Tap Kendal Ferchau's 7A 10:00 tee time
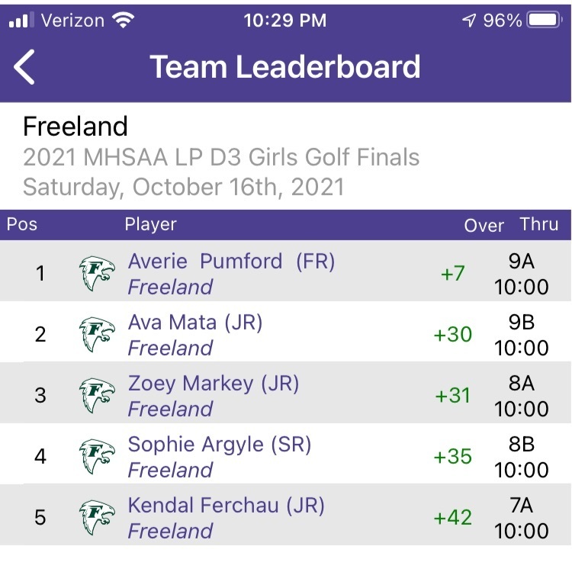Image resolution: width=572 pixels, height=572 pixels. (522, 518)
